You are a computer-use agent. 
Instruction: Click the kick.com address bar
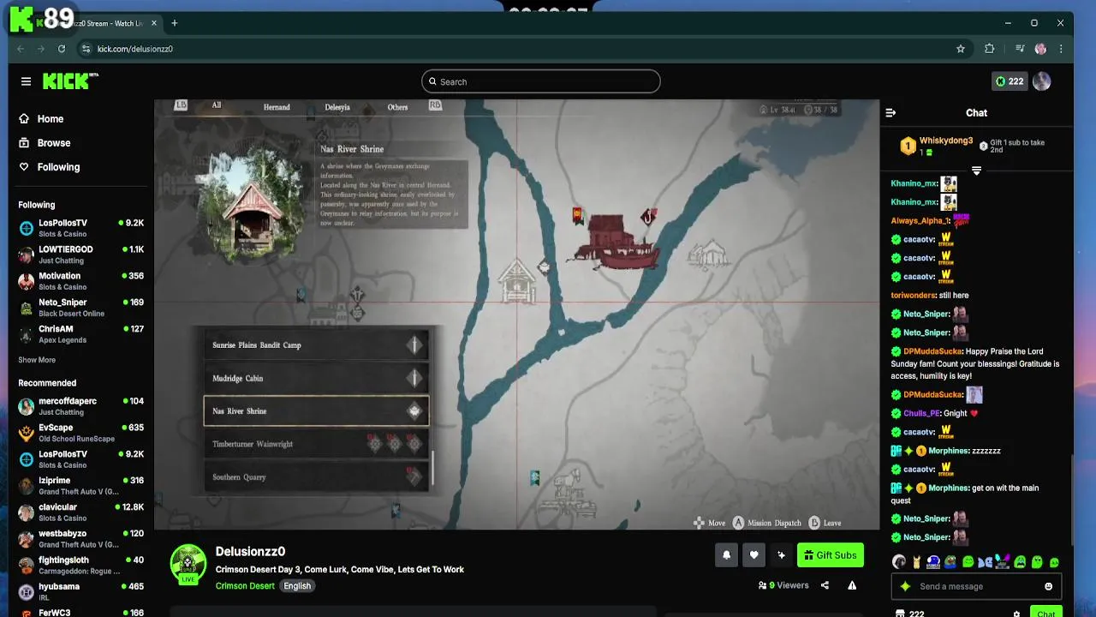coord(522,49)
